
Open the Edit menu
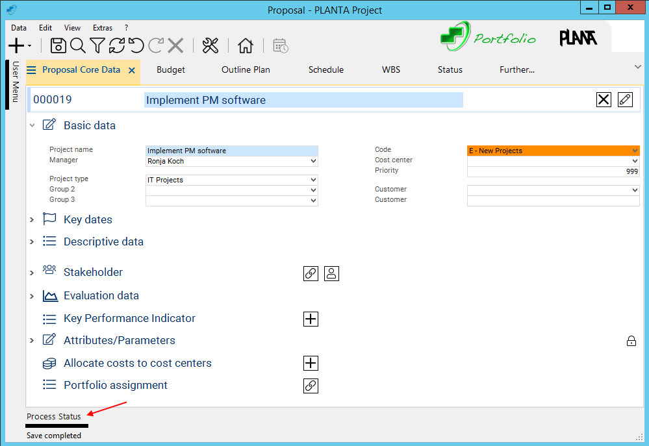point(45,28)
